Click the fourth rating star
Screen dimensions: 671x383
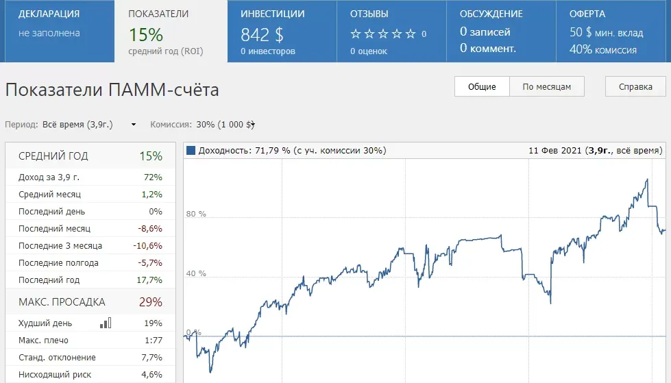click(x=397, y=34)
